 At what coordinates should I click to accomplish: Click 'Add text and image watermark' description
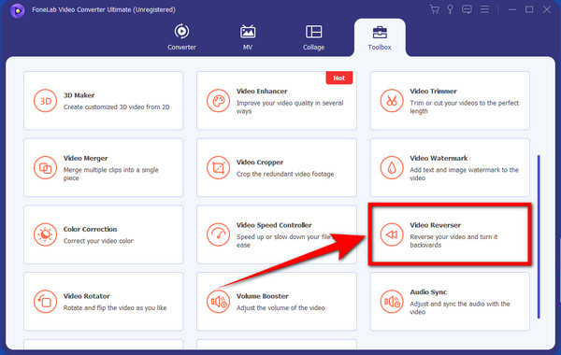click(x=464, y=174)
